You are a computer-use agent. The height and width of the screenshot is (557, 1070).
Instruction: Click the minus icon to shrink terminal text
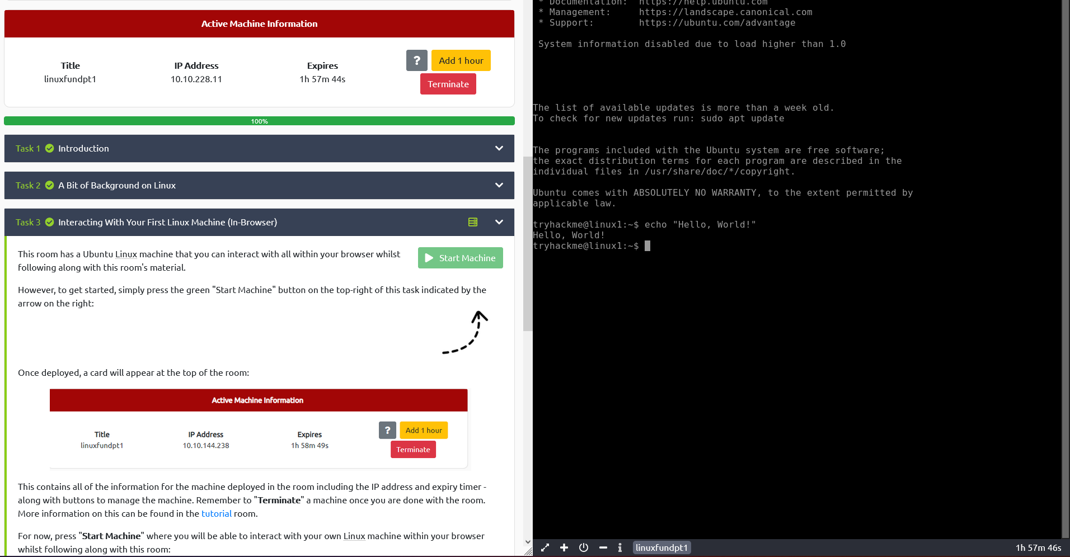click(x=603, y=547)
